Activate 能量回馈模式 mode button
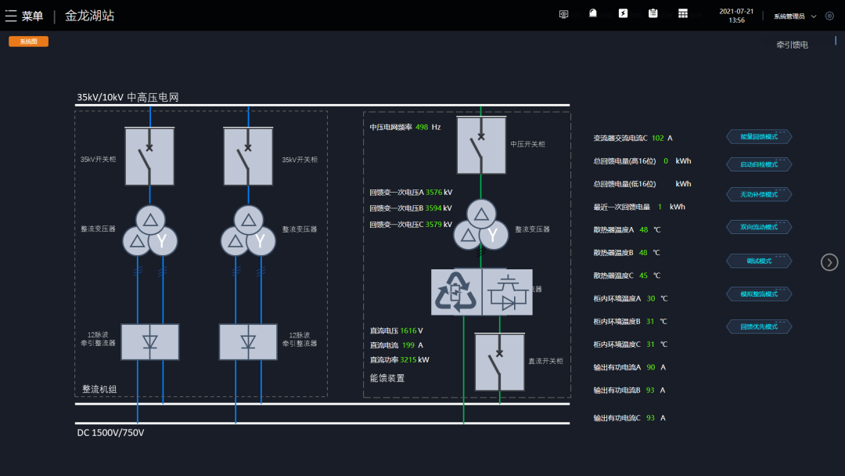Viewport: 845px width, 476px height. click(x=759, y=137)
